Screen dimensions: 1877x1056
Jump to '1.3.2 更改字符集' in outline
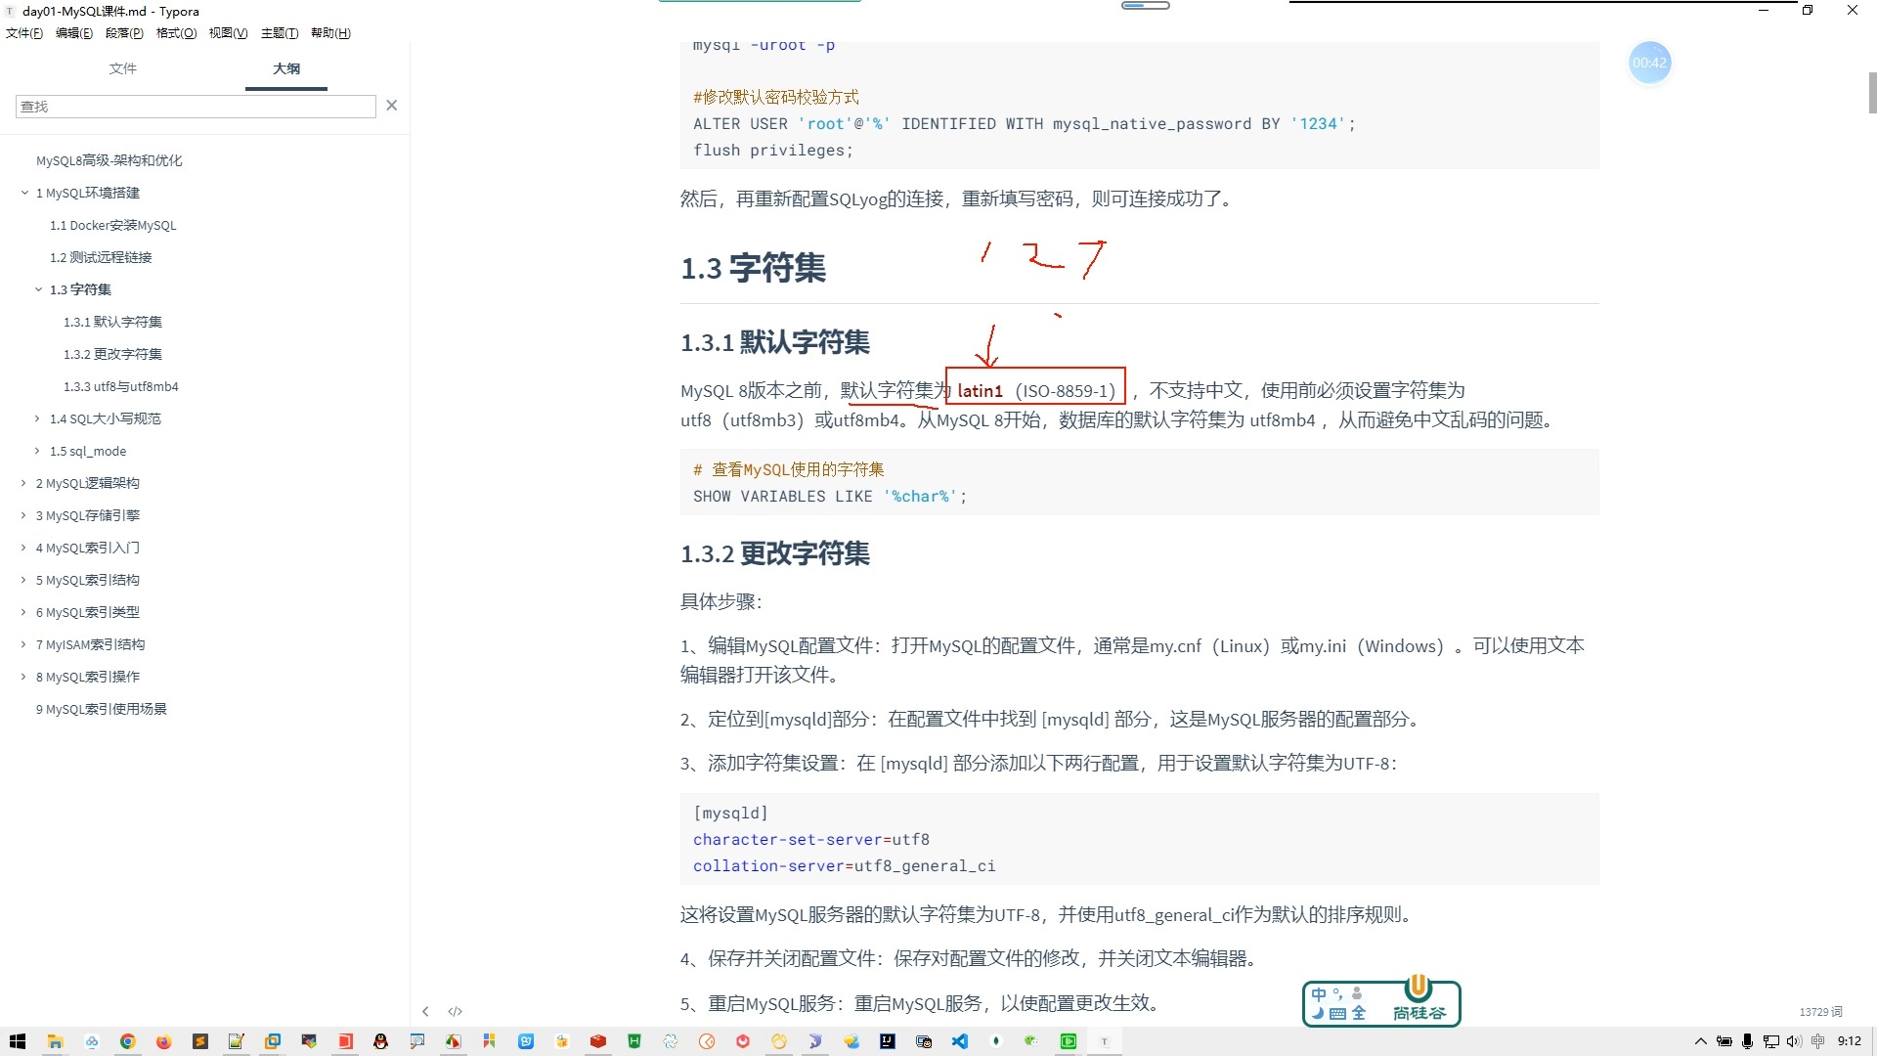113,354
